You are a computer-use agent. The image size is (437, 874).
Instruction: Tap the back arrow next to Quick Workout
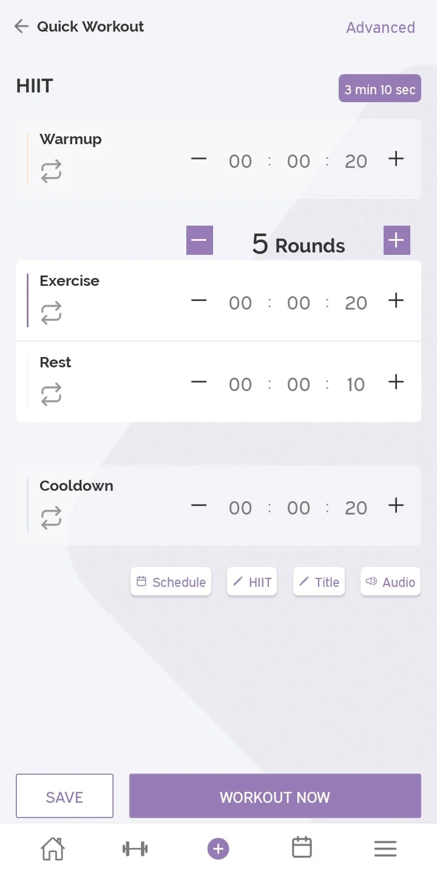(x=22, y=26)
